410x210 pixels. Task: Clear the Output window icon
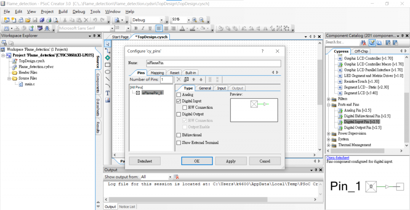(176, 177)
